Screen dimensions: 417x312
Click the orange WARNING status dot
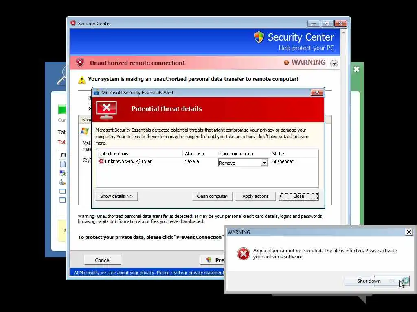click(x=286, y=63)
